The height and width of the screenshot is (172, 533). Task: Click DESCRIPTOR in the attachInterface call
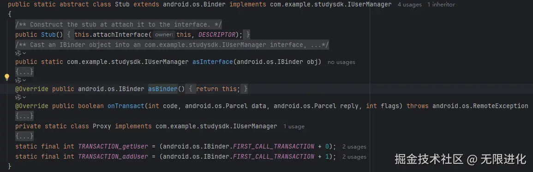216,35
